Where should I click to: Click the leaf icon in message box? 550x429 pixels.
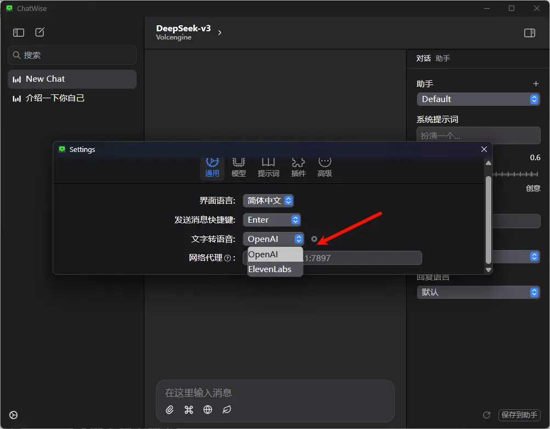[227, 410]
